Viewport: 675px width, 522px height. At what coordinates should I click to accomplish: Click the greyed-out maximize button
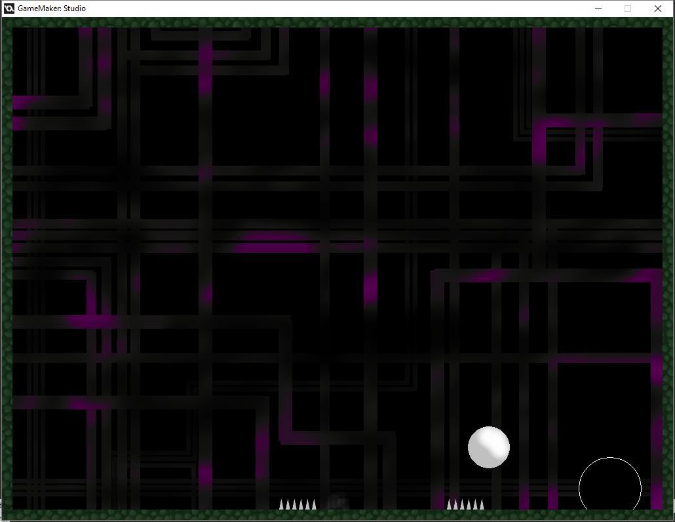[x=627, y=9]
